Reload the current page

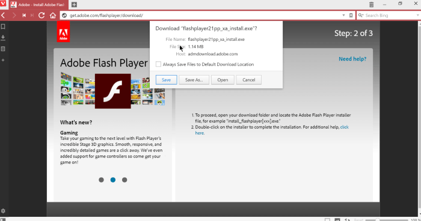coord(41,15)
